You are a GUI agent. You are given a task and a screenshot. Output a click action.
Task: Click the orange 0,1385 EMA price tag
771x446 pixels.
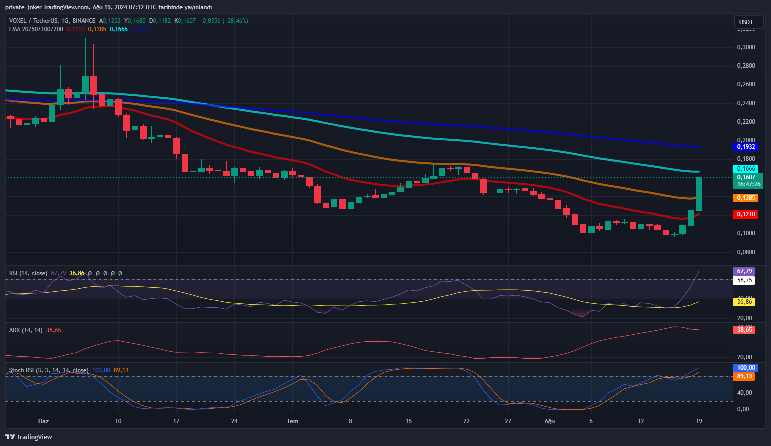click(x=745, y=198)
